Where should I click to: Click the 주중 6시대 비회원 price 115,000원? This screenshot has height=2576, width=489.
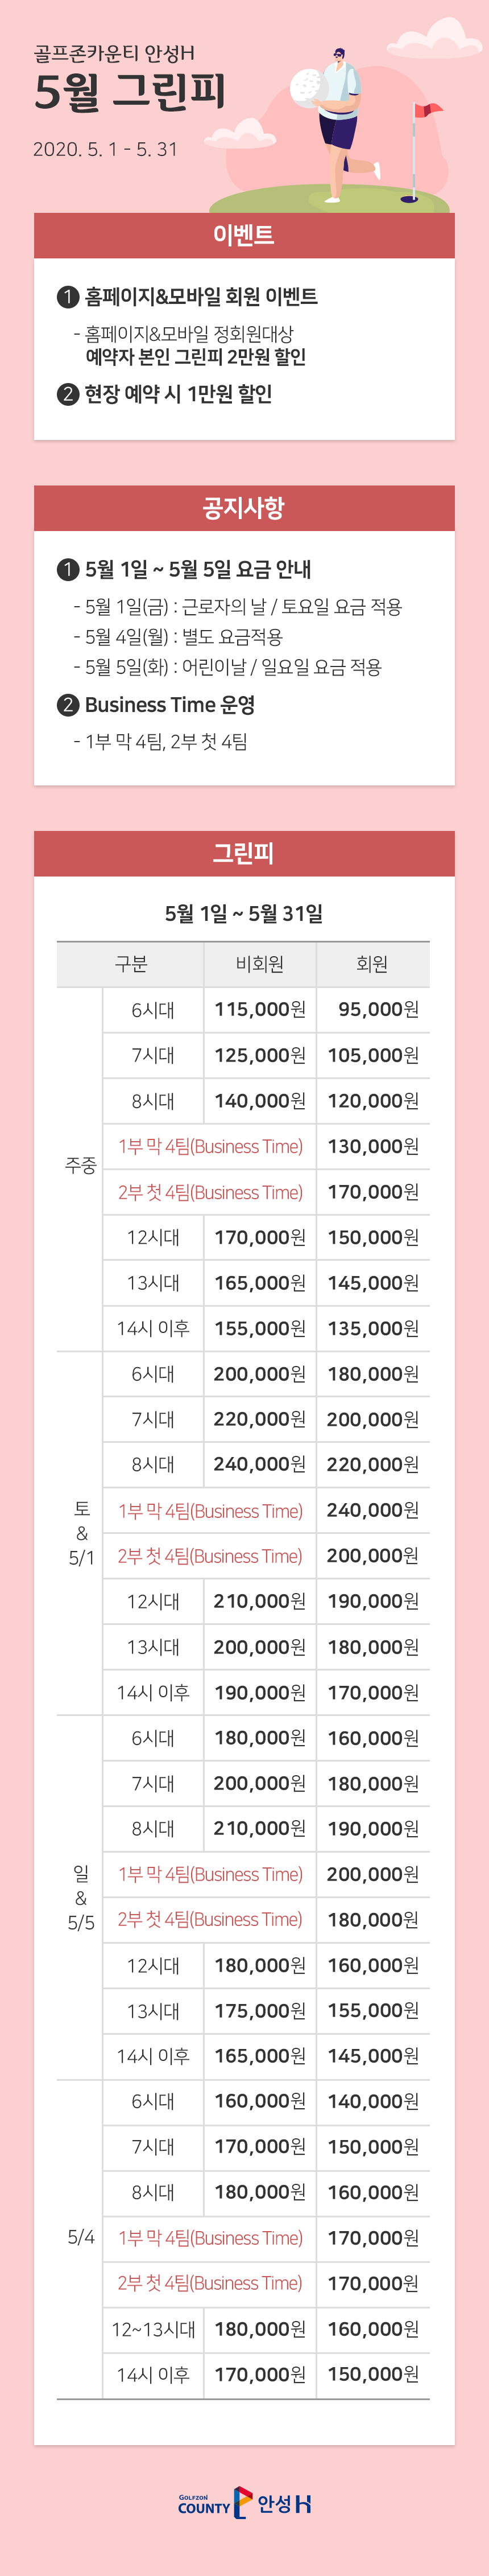pos(260,1010)
